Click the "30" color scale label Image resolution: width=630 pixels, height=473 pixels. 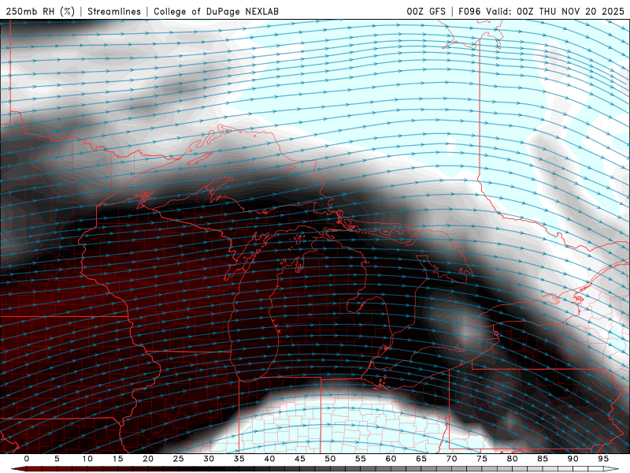(209, 459)
